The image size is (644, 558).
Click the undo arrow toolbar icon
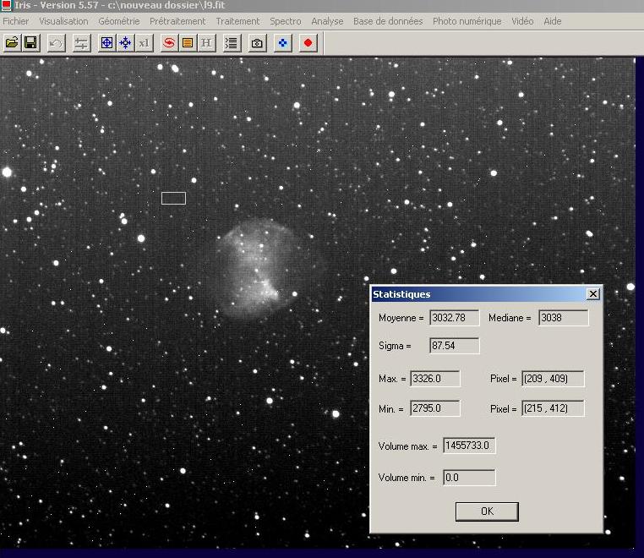[57, 42]
